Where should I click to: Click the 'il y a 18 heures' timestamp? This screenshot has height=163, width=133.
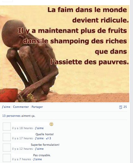23,128
